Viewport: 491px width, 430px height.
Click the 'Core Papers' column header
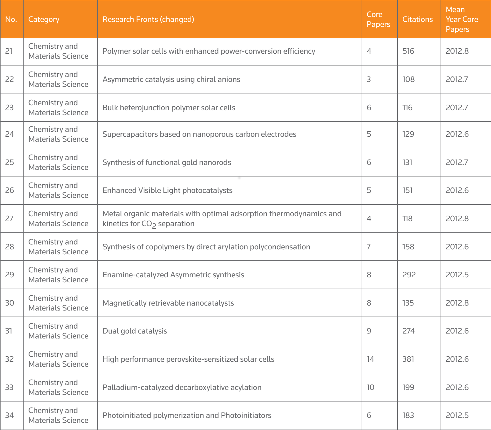[378, 19]
